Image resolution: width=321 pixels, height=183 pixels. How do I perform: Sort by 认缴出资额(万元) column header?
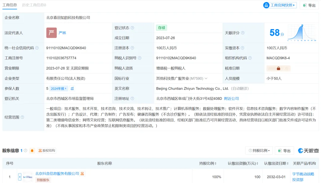point(243,163)
